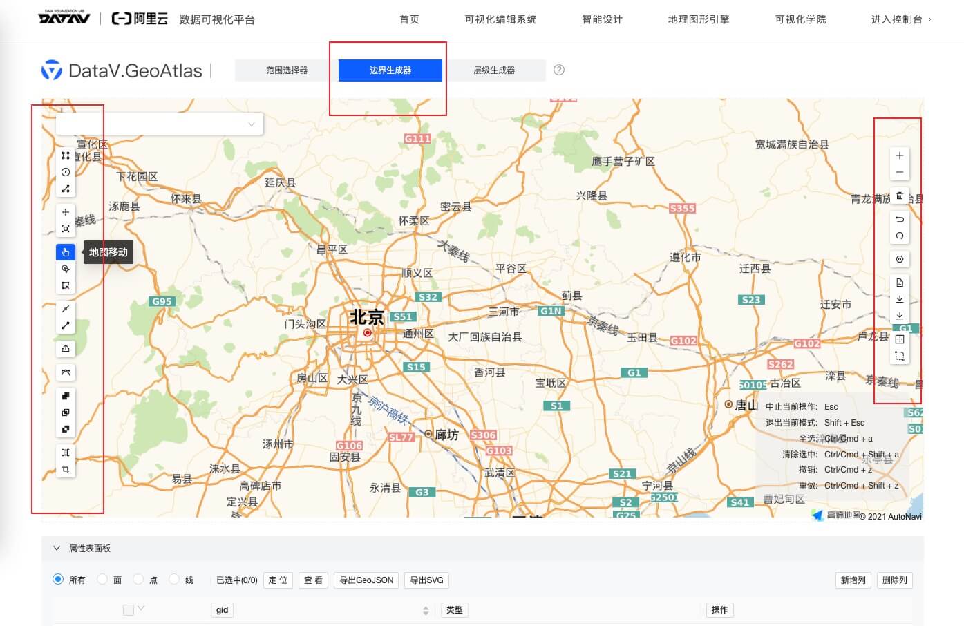Click the download icon directly below document icon

[x=900, y=299]
